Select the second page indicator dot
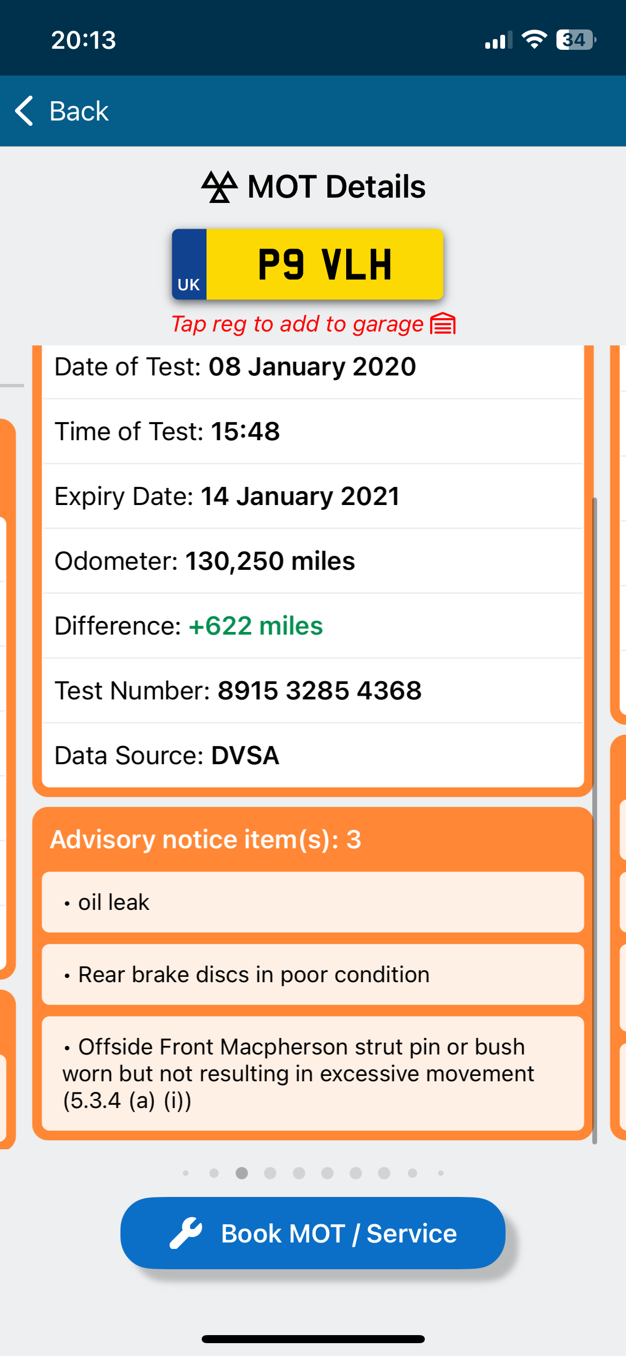Image resolution: width=626 pixels, height=1356 pixels. (214, 1173)
